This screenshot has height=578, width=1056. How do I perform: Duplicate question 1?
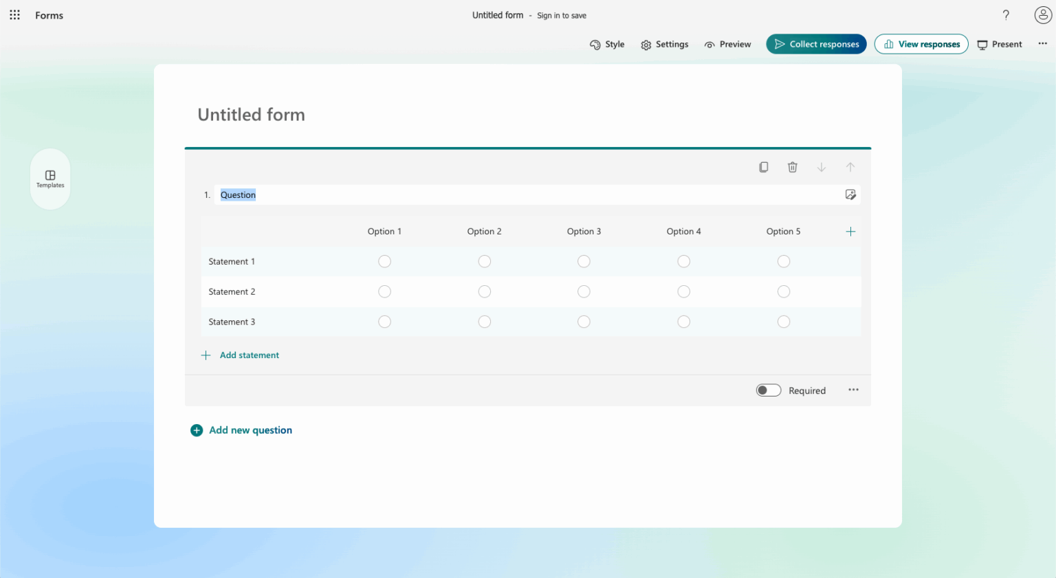[x=764, y=167]
